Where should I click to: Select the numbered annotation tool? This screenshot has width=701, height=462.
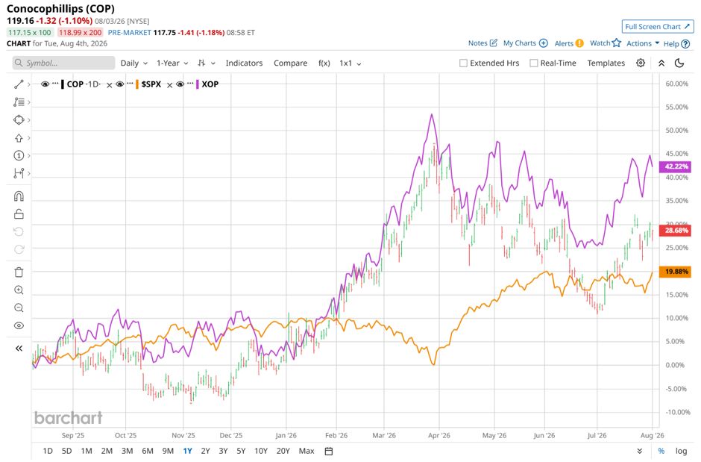pos(19,156)
